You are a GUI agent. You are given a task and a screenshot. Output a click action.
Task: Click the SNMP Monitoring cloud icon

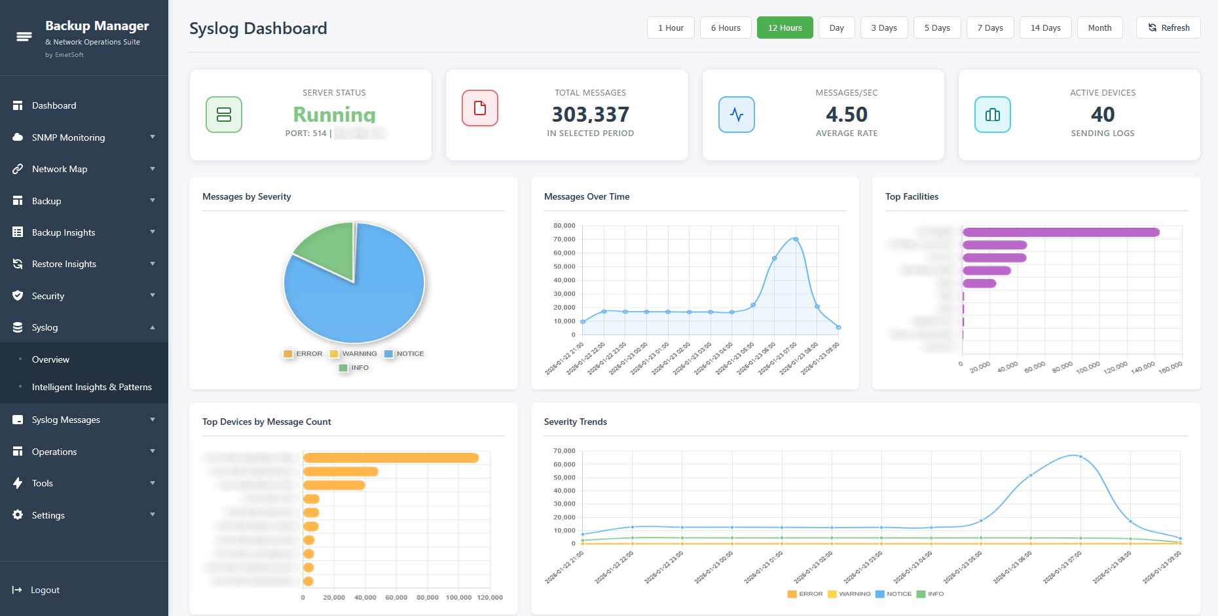[18, 137]
